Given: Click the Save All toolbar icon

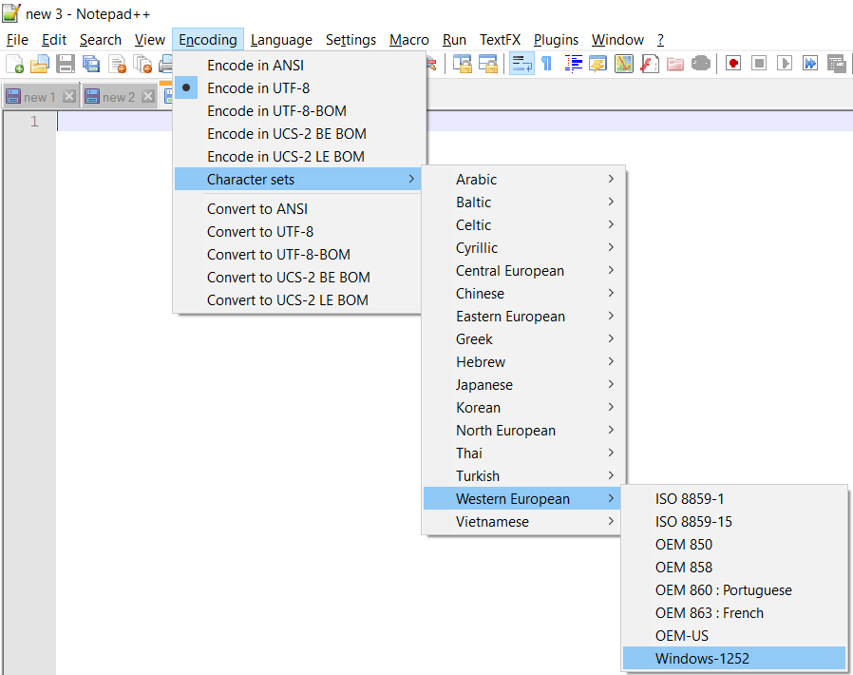Looking at the screenshot, I should (x=91, y=64).
